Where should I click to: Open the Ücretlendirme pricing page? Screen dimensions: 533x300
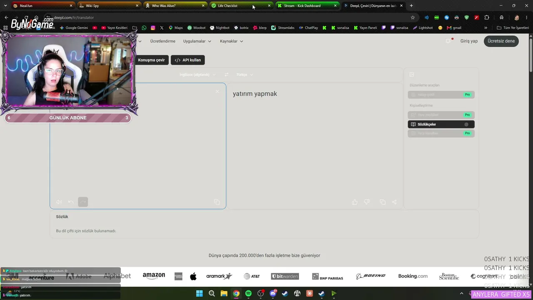coord(163,41)
